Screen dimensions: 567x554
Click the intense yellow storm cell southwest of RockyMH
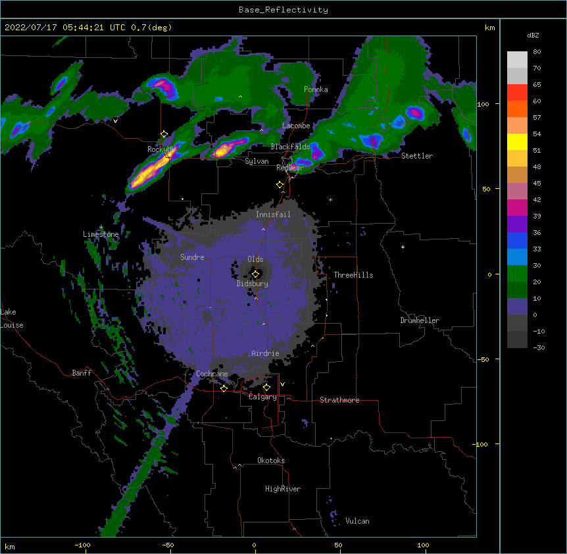tap(148, 172)
